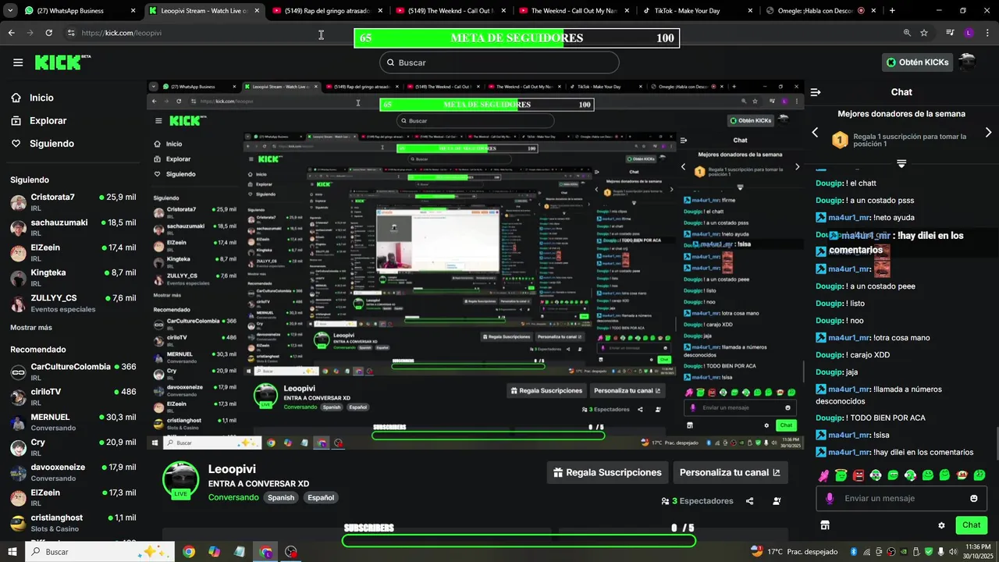999x562 pixels.
Task: Click the Spanish tag
Action: [281, 497]
